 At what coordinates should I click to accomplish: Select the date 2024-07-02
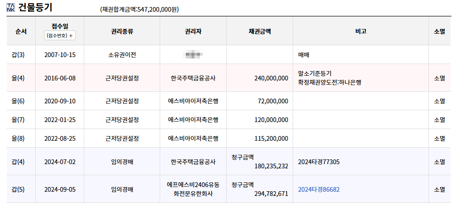click(60, 162)
